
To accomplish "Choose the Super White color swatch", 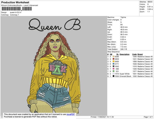I will (x=113, y=74).
